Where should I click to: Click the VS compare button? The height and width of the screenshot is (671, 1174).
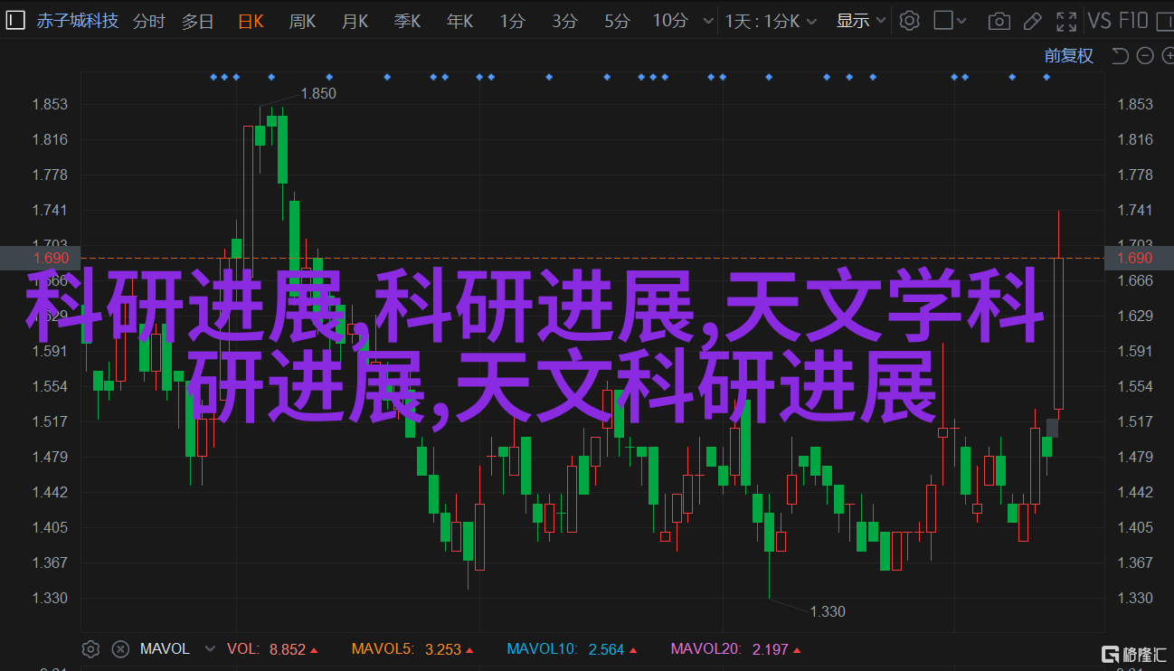point(1100,20)
